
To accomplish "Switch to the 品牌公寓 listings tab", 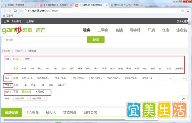I will coord(90,112).
